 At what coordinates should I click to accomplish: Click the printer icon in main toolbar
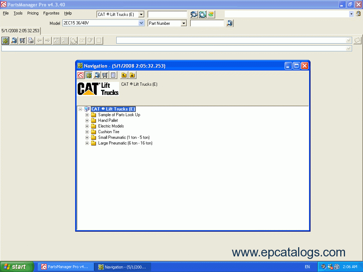[x=30, y=41]
